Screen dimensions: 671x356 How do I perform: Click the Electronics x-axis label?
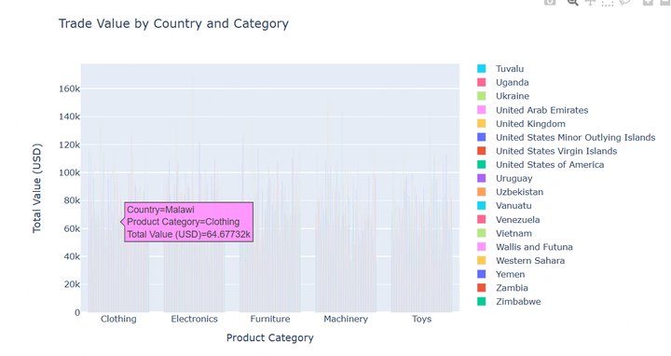194,319
